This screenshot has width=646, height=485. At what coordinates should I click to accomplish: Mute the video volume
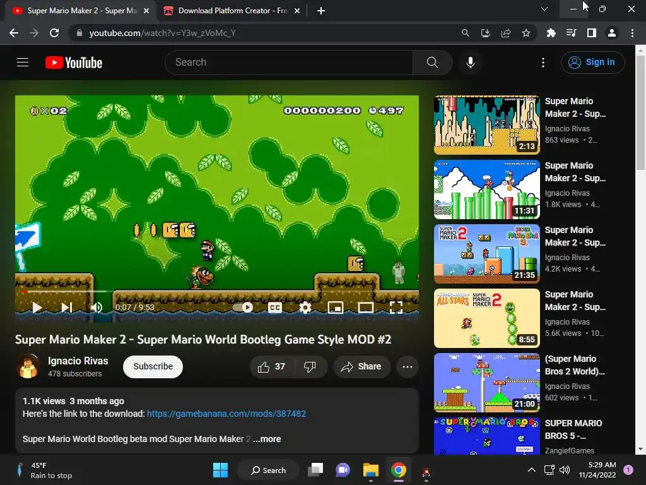97,308
